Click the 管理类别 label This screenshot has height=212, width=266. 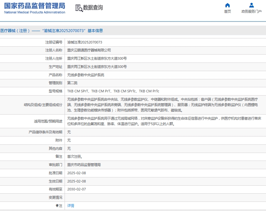(x=55, y=83)
